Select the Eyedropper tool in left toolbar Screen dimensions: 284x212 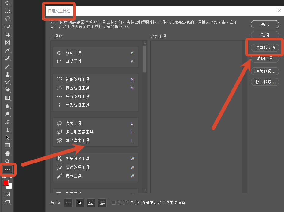(7, 50)
